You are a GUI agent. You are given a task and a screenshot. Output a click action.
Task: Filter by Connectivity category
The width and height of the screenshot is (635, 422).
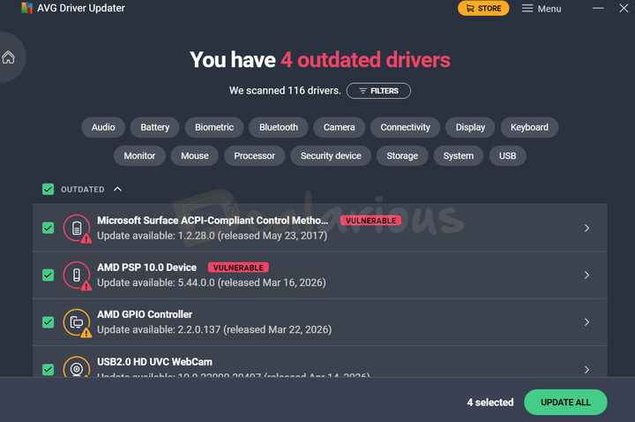[405, 127]
